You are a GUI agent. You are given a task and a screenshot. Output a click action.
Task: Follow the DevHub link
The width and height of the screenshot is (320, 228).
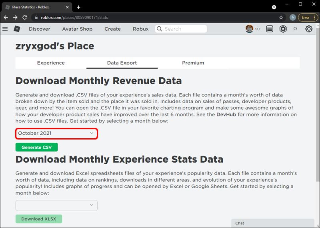coord(225,114)
